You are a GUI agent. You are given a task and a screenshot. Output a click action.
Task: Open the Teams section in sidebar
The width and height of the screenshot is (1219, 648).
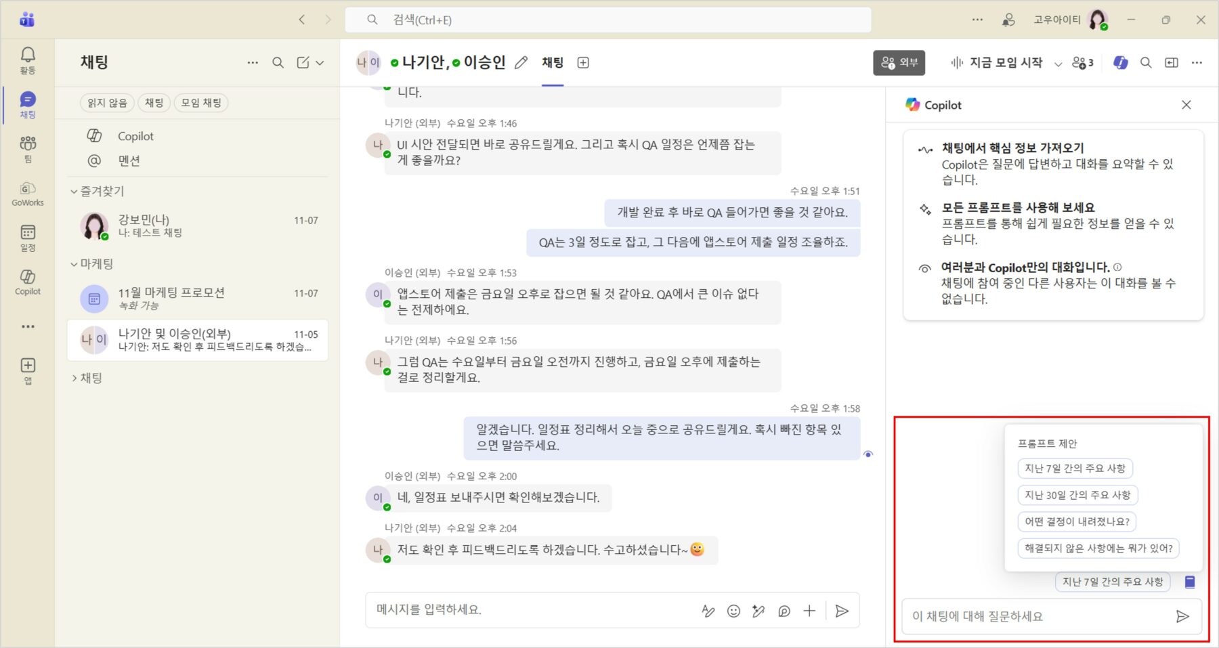28,148
